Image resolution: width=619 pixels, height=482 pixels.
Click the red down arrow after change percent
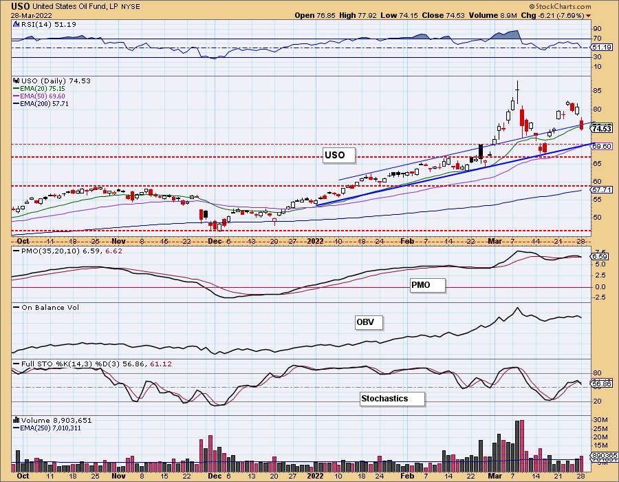[x=589, y=16]
